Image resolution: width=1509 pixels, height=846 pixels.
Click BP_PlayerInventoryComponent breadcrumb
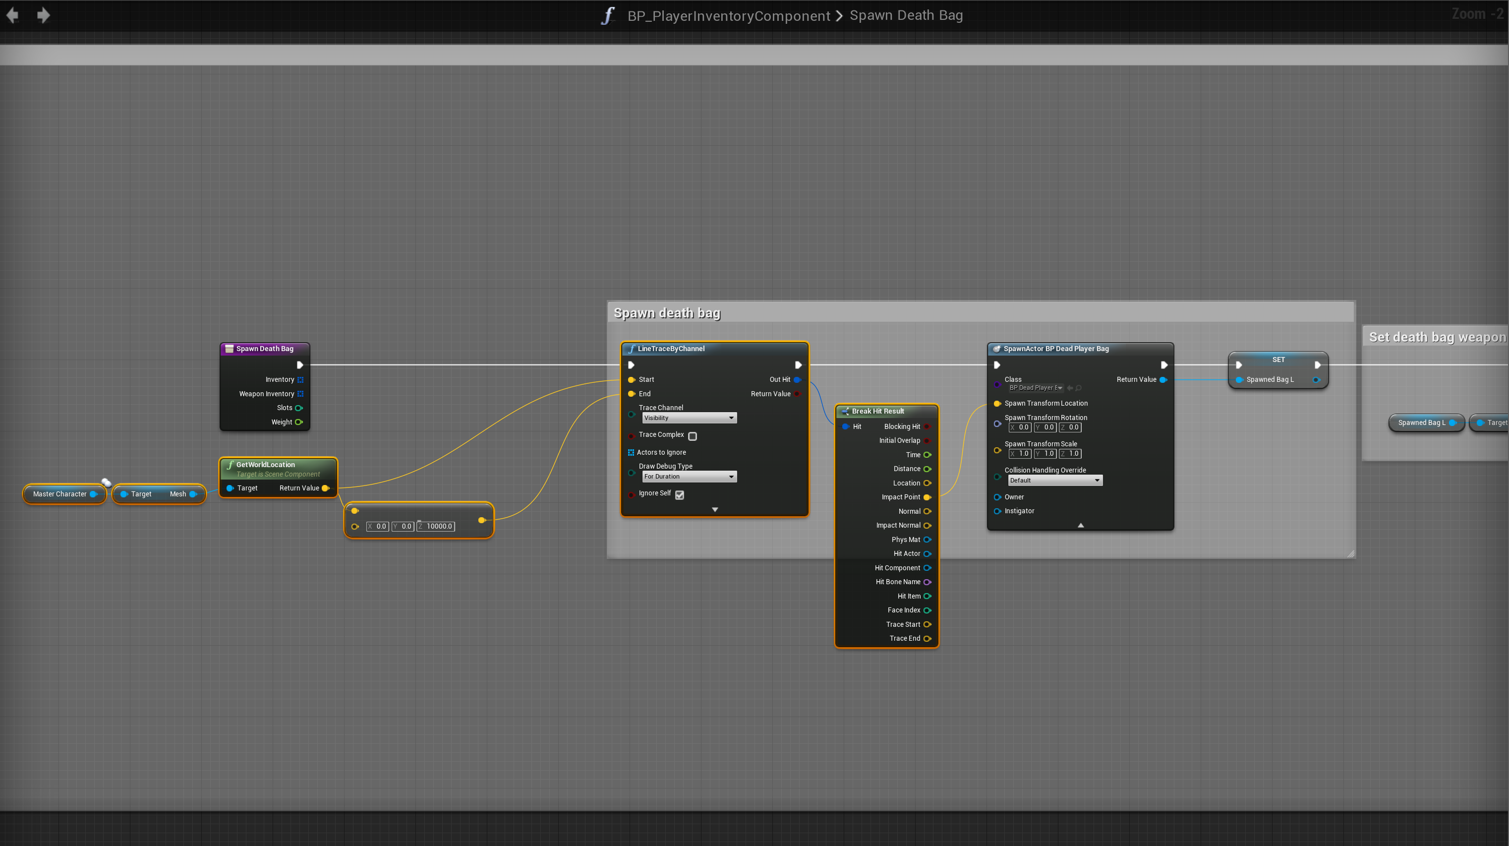(728, 16)
